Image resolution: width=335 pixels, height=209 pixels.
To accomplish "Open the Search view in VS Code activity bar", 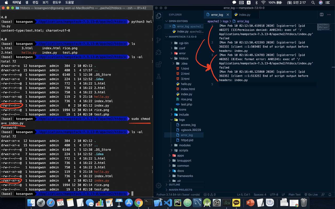I will 159,28.
